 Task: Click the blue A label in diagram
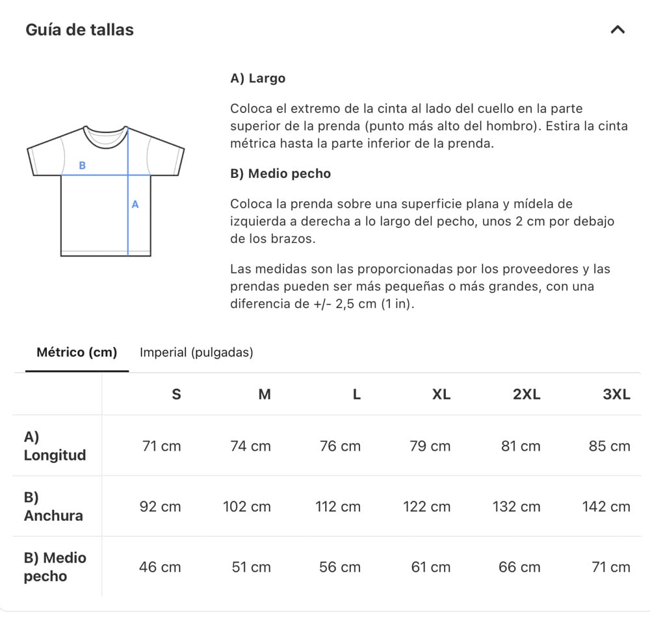(x=135, y=204)
